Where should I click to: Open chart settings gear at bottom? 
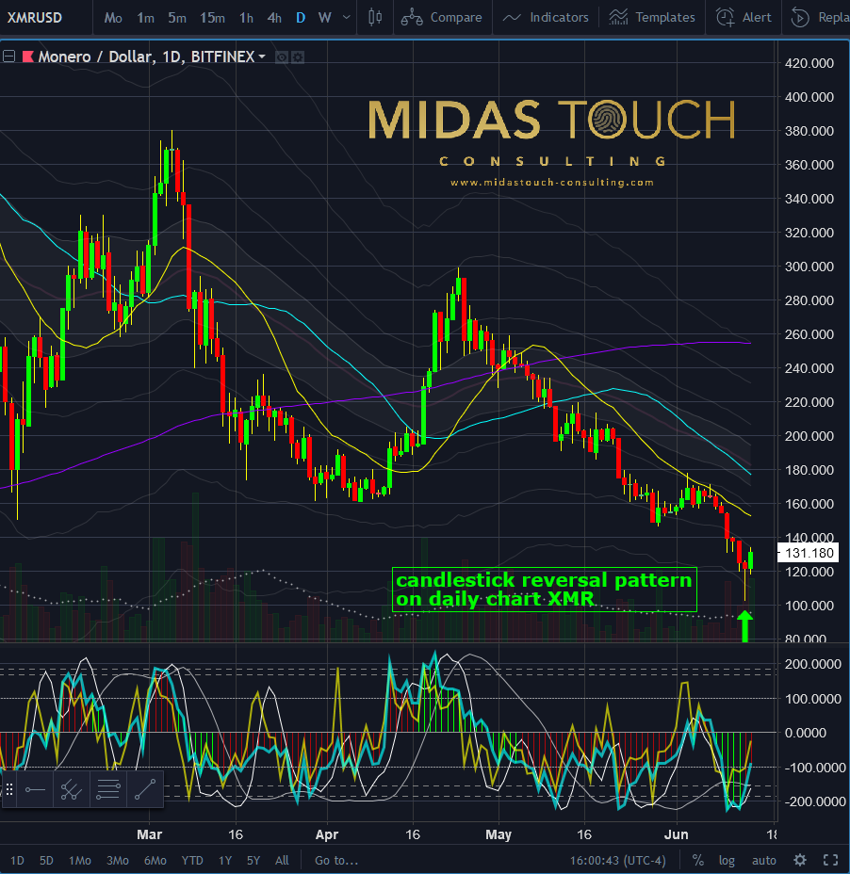(800, 860)
